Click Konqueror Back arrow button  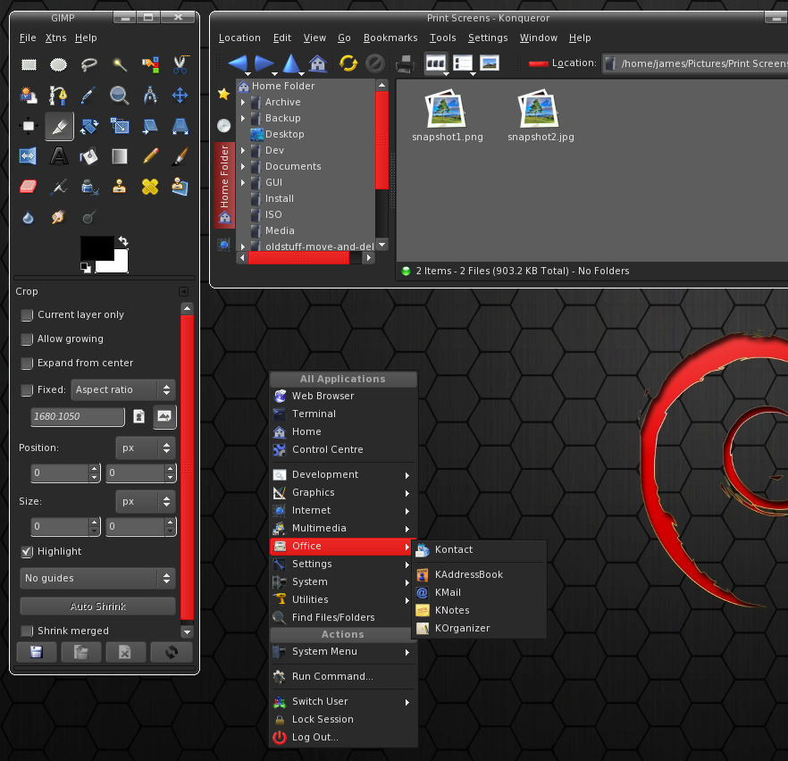(x=239, y=63)
